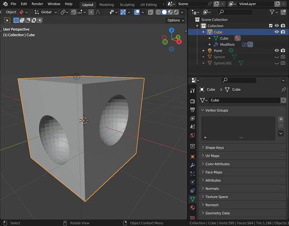289x226 pixels.
Task: Switch to rendered viewport shading
Action: [x=176, y=12]
